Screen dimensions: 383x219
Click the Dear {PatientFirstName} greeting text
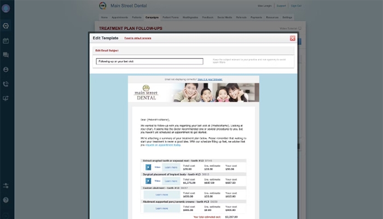click(x=155, y=120)
